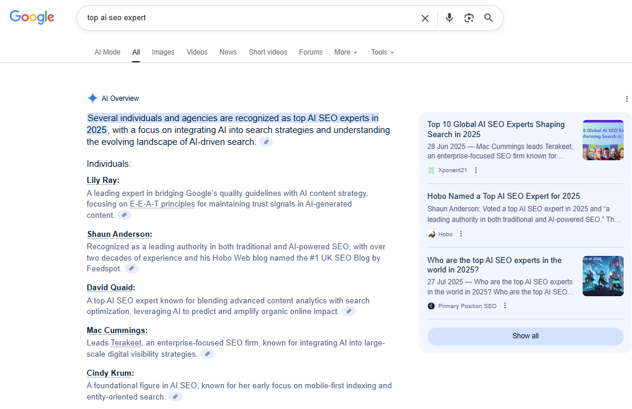Click the E-E-A-T principles link

coord(162,204)
